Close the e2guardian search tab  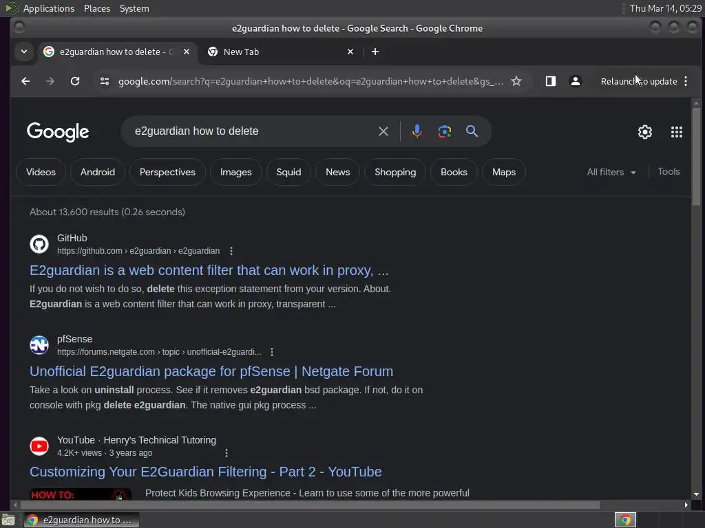click(187, 52)
